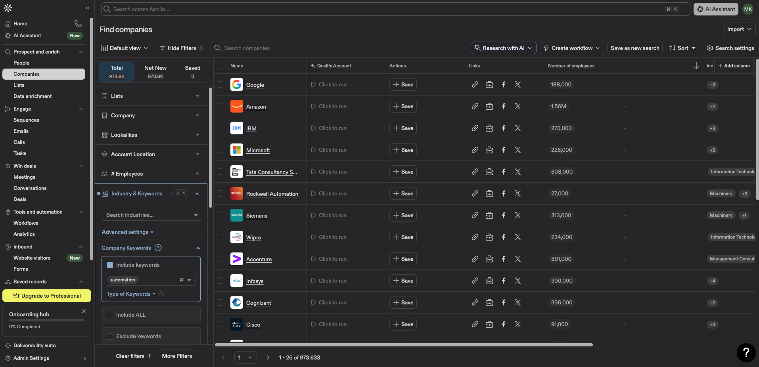759x367 pixels.
Task: Click Save as new search
Action: [x=635, y=48]
